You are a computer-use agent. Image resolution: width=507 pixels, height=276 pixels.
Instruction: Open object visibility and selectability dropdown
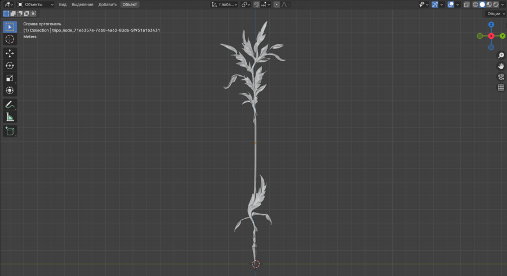click(424, 4)
